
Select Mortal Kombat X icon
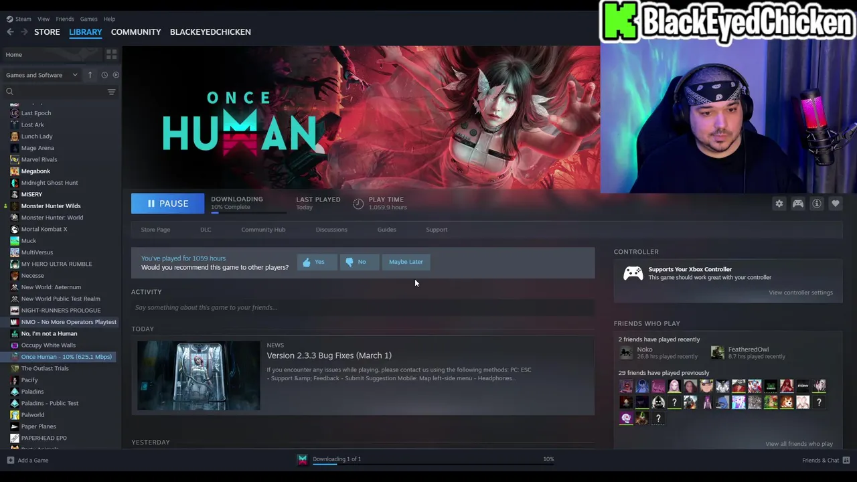click(15, 229)
